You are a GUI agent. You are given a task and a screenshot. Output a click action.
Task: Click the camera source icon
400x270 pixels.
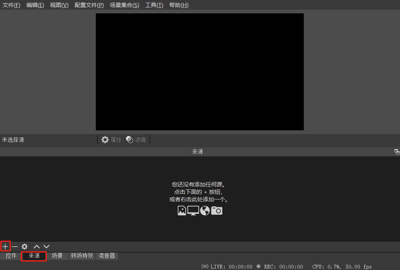[217, 211]
